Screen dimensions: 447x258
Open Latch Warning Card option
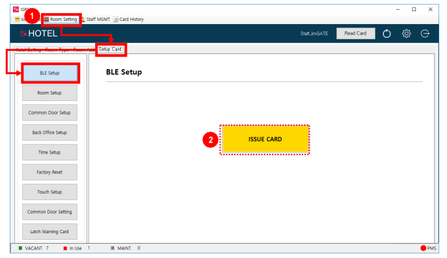(49, 232)
